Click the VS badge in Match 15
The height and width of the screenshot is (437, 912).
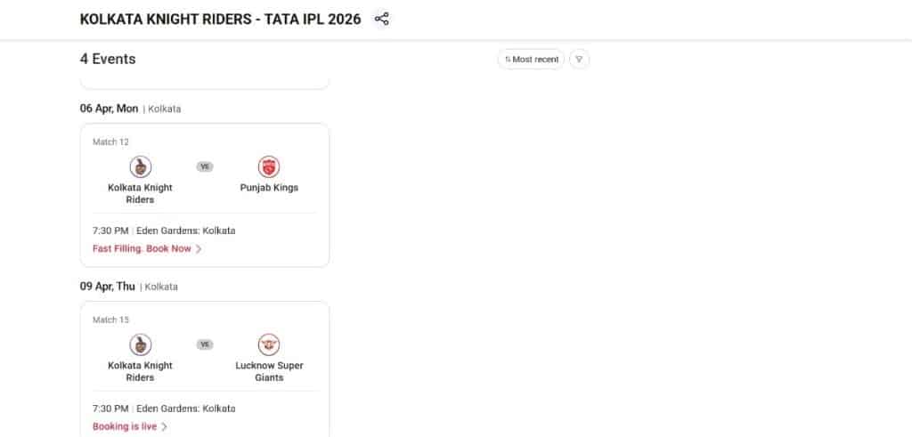(x=205, y=344)
